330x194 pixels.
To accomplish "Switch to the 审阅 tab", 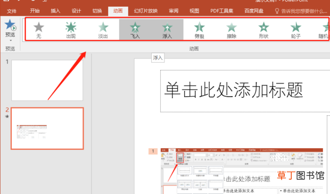I will coord(174,11).
